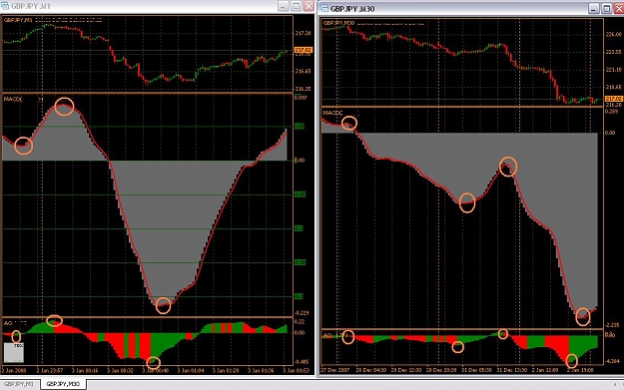Click the 226.00 price level in M30 chart
This screenshot has height=390, width=624.
pyautogui.click(x=613, y=35)
